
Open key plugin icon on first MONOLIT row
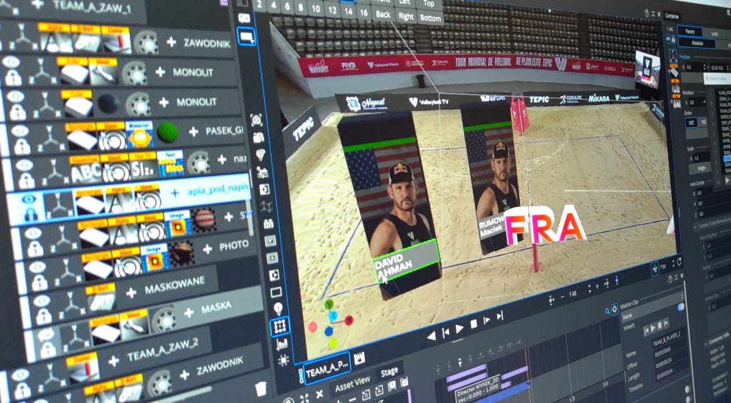point(104,71)
